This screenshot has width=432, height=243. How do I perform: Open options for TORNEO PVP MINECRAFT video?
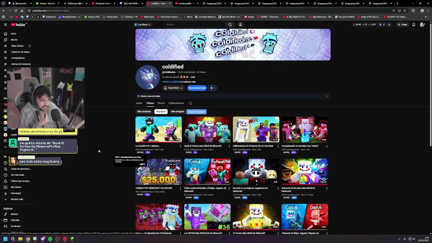tap(181, 188)
